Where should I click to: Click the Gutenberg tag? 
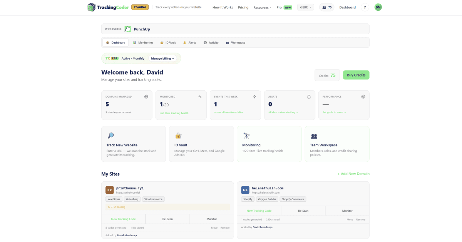coord(132,199)
